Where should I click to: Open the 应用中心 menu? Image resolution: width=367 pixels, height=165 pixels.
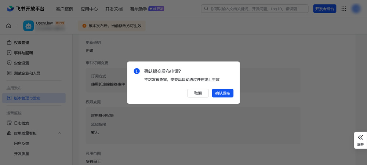click(89, 9)
